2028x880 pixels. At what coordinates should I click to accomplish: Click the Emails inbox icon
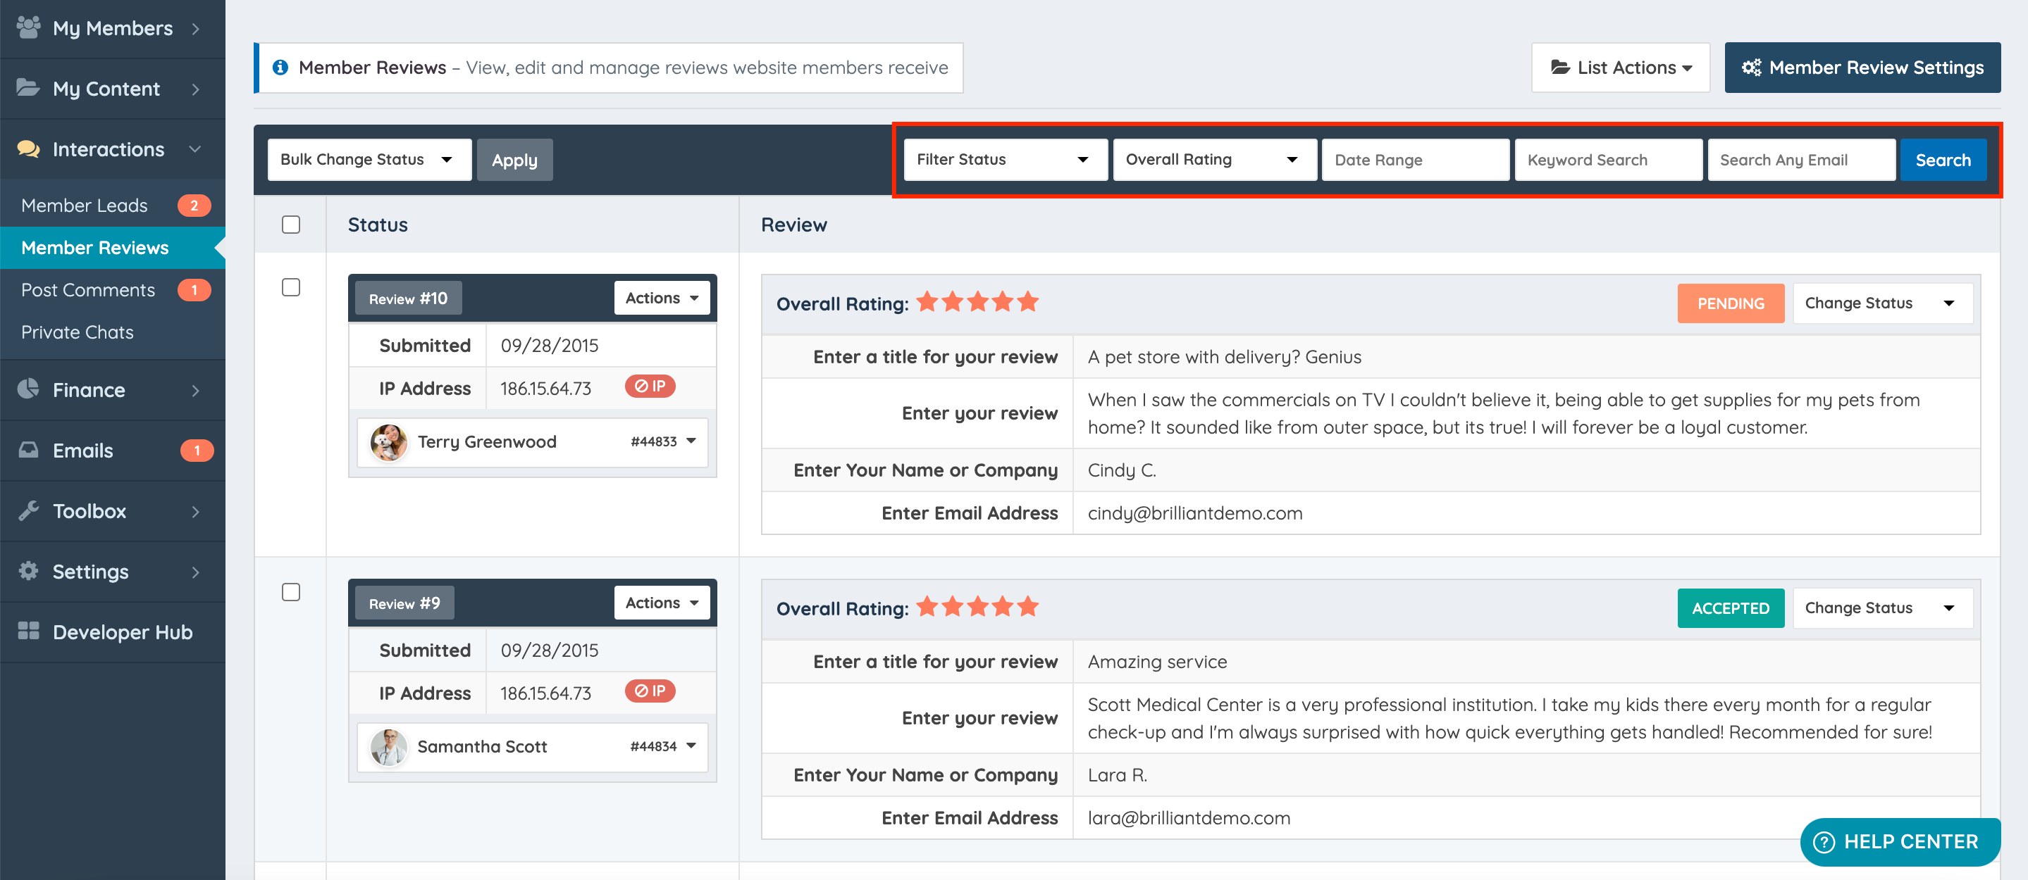click(x=28, y=450)
